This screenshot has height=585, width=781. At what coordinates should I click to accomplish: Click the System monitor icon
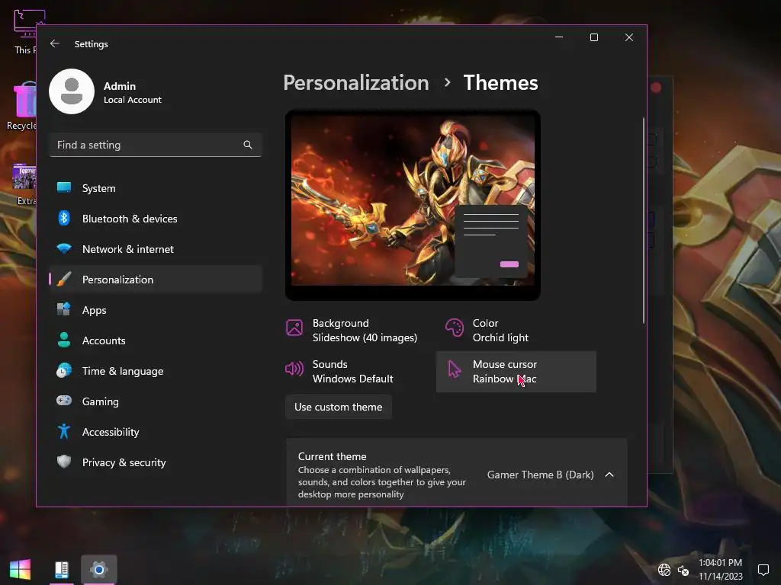click(x=64, y=187)
